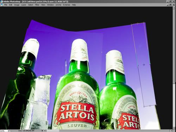The image size is (176, 132).
Task: Open the File menu
Action: pyautogui.click(x=6, y=5)
